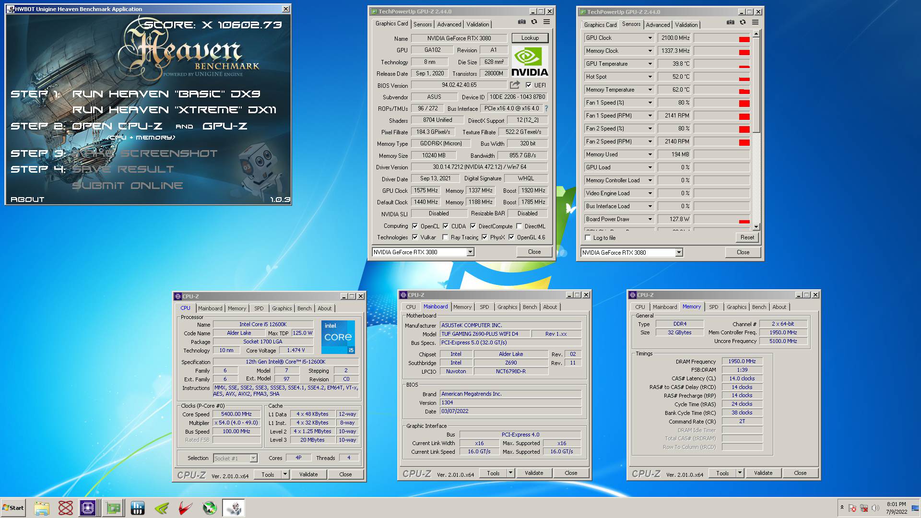Open SPD tab in CPU-Z Mainboard window
921x518 pixels.
pos(484,307)
